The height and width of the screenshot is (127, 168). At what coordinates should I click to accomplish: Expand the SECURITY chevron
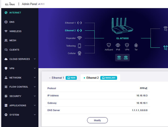tap(35, 96)
